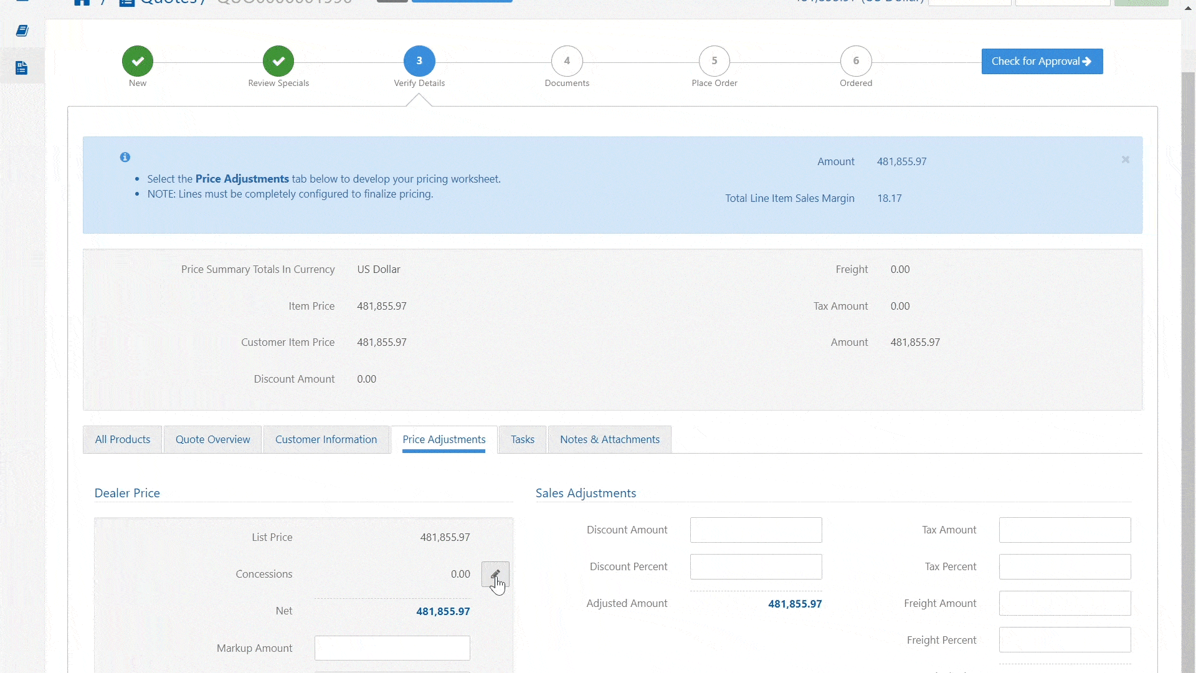Click the page vertical scrollbar
Image resolution: width=1196 pixels, height=673 pixels.
(1188, 374)
